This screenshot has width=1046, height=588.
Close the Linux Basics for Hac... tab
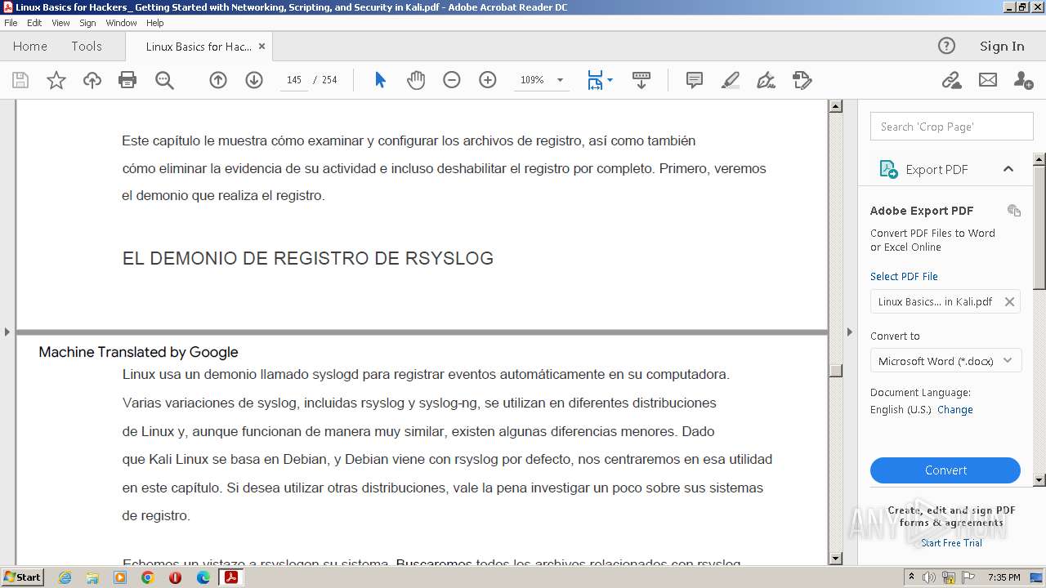click(x=262, y=47)
